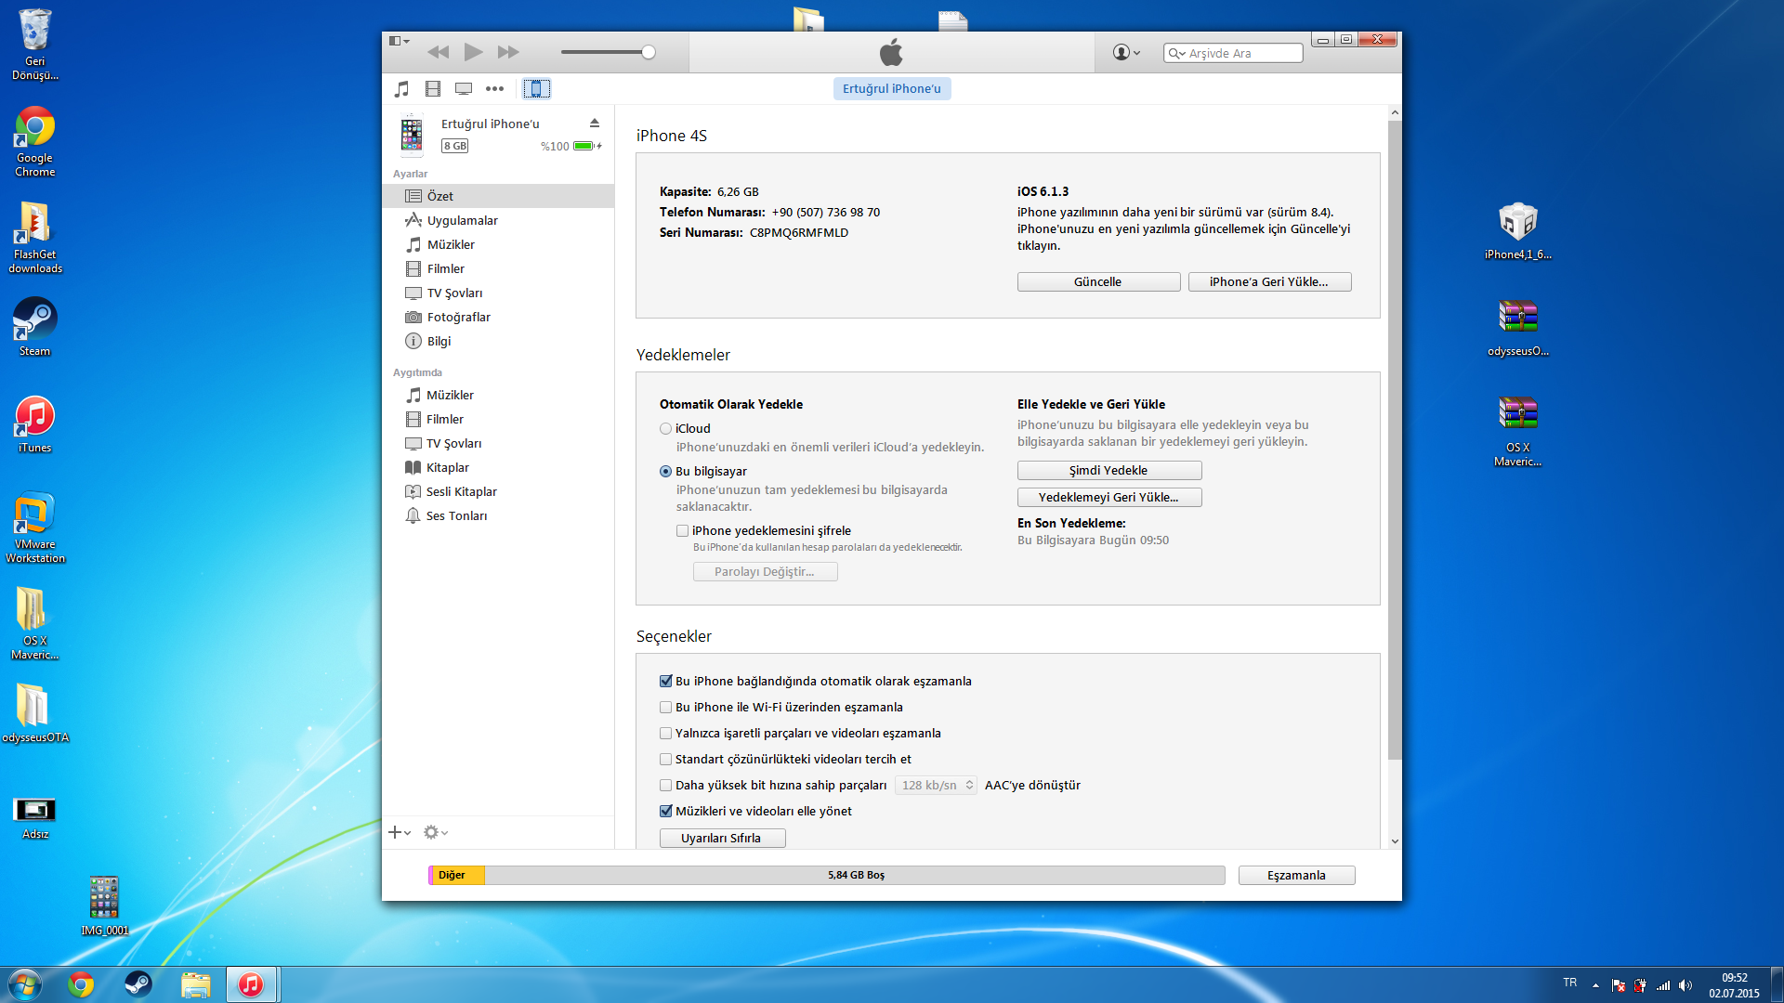Select the iCloud backup radio button
1784x1003 pixels.
[x=665, y=429]
